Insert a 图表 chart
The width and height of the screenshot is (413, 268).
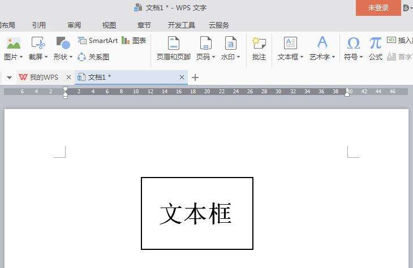pyautogui.click(x=134, y=41)
